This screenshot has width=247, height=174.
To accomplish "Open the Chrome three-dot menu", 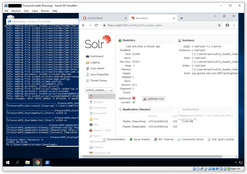I will tap(234, 25).
